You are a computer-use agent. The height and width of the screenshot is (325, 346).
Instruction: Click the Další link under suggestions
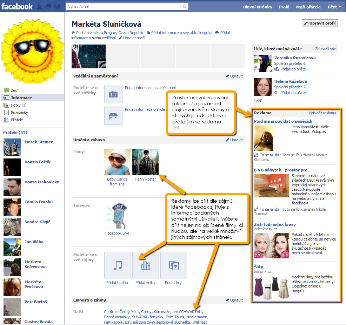[258, 101]
